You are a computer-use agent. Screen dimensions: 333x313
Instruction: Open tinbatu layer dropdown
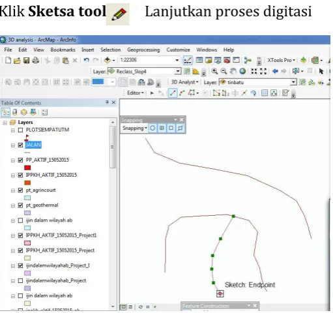pyautogui.click(x=293, y=82)
